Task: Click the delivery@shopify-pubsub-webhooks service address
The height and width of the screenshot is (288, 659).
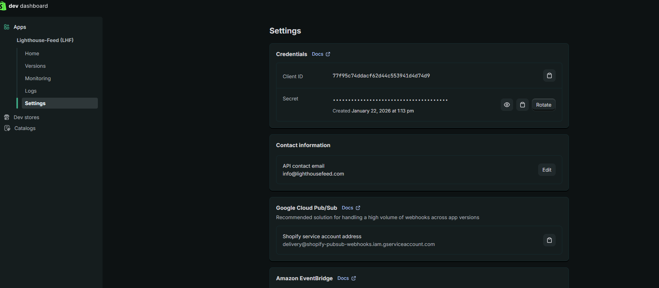Action: [x=359, y=244]
